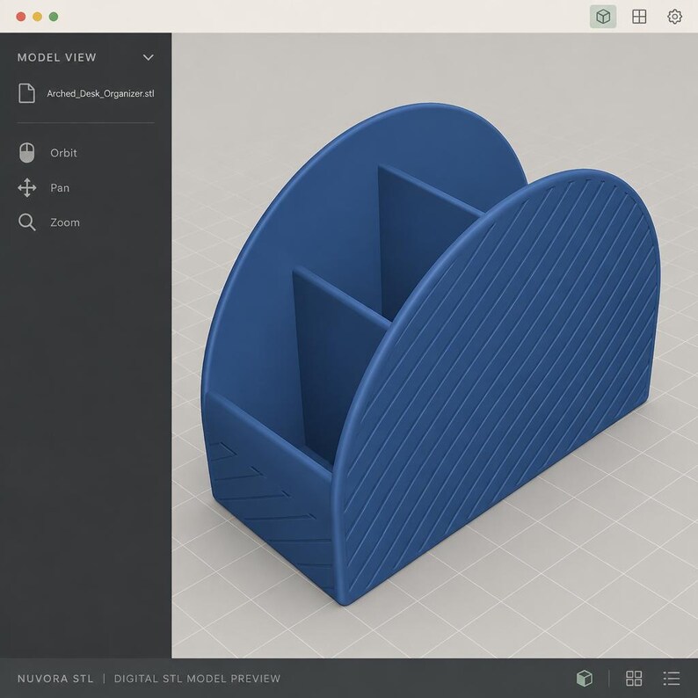Close window with red traffic light button
The height and width of the screenshot is (698, 698).
click(21, 17)
